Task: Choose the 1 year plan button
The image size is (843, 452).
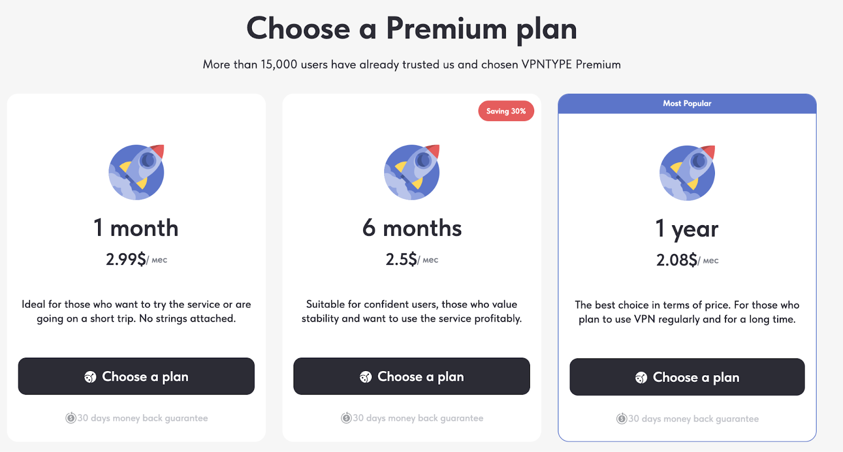Action: (x=687, y=377)
